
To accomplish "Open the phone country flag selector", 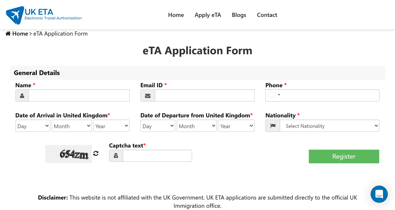I will pos(274,95).
